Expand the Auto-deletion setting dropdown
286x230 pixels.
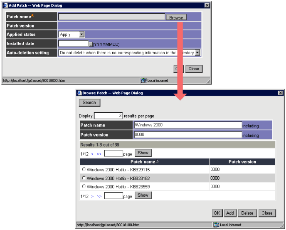click(197, 53)
